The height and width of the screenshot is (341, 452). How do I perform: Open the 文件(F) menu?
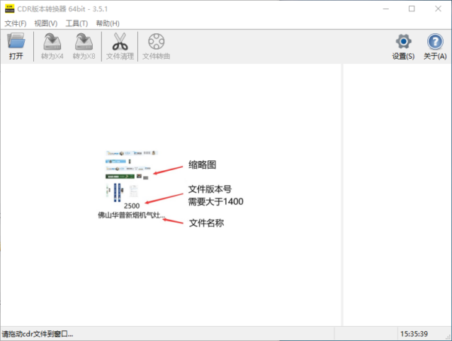point(15,23)
